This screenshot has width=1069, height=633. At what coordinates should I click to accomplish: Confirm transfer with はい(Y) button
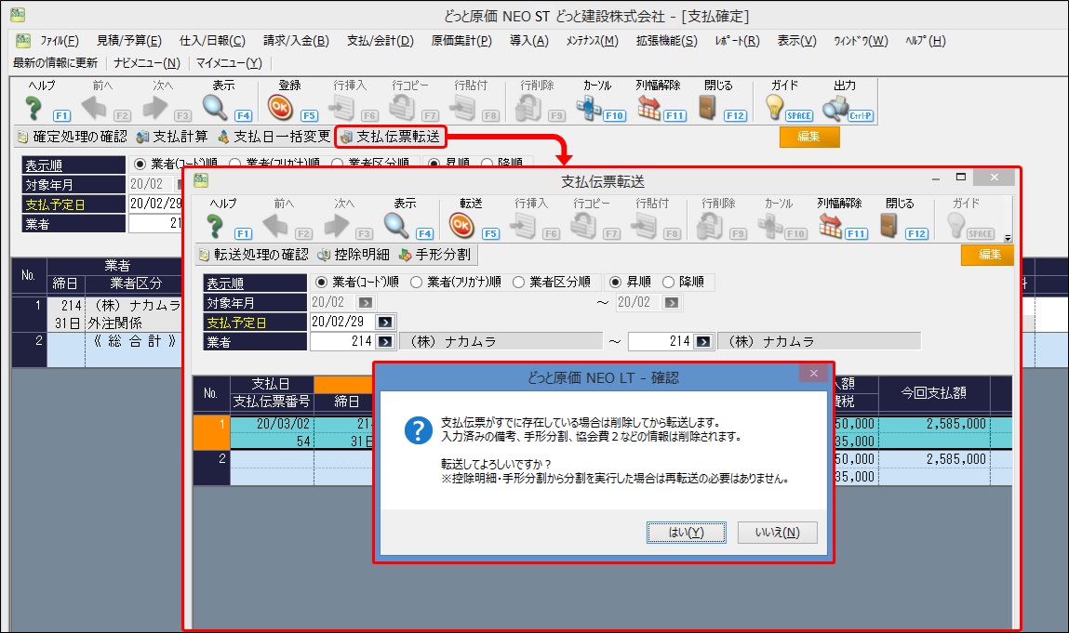pos(686,533)
